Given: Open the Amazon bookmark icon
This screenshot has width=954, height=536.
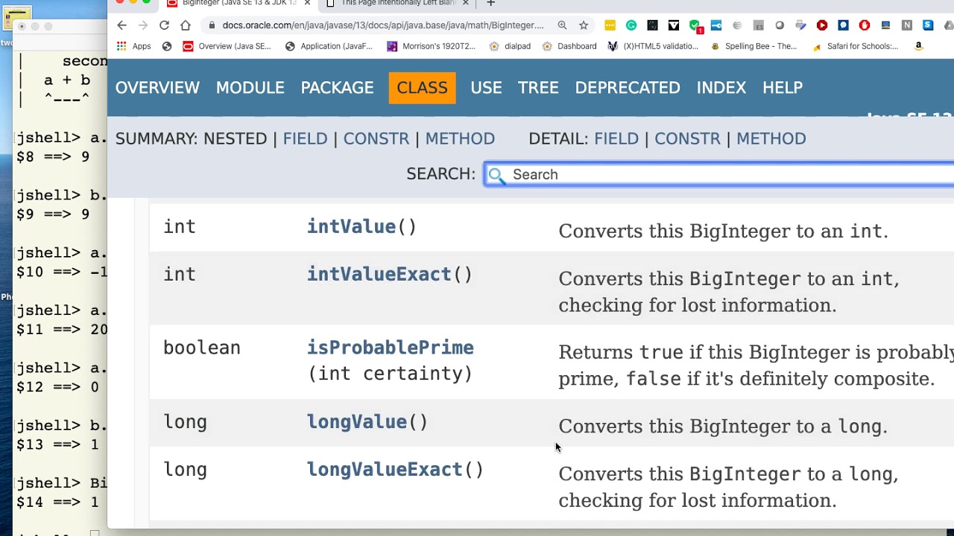Looking at the screenshot, I should point(918,46).
